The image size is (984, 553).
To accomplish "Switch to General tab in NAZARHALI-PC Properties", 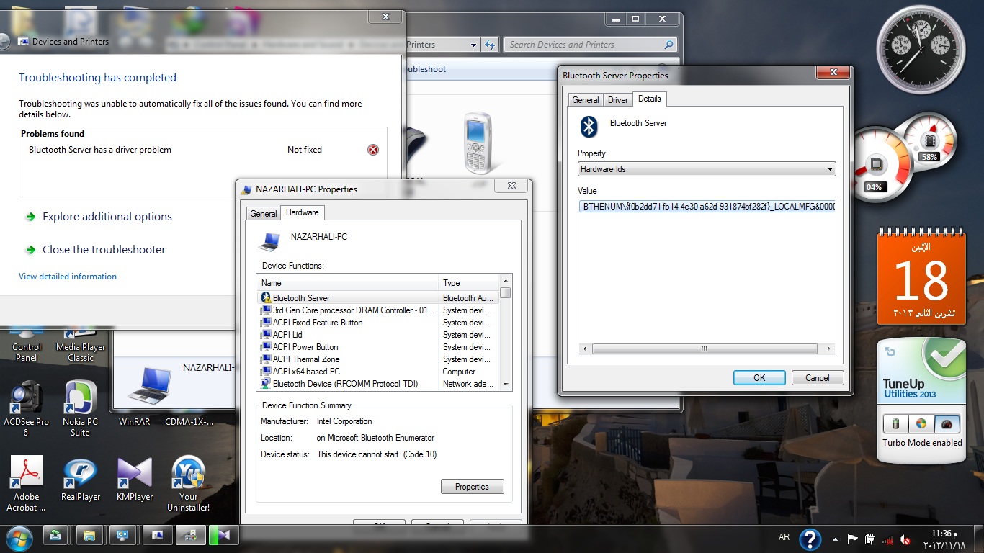I will (264, 214).
